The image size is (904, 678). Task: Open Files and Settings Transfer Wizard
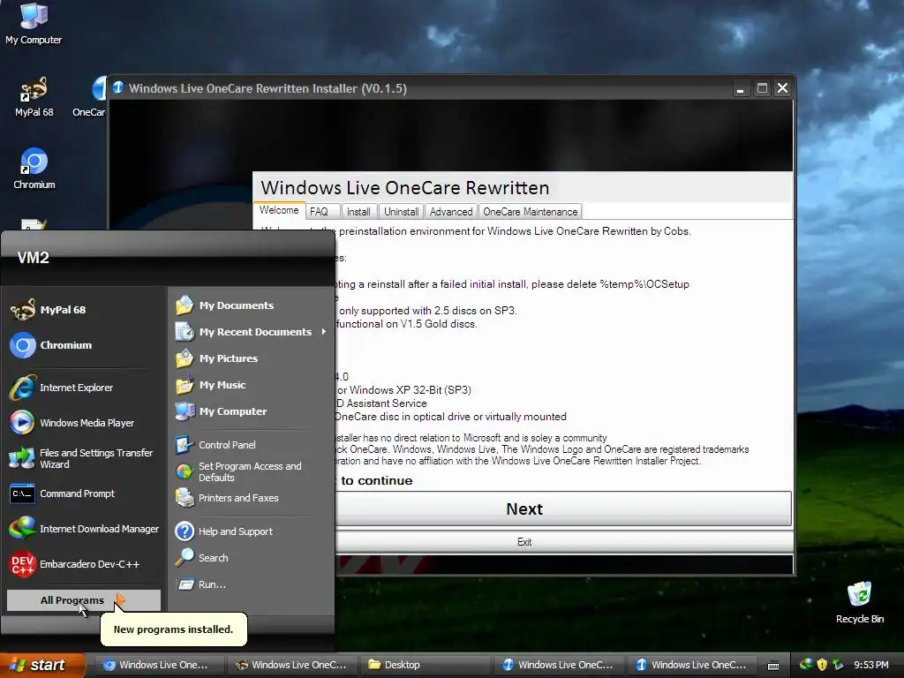click(84, 458)
